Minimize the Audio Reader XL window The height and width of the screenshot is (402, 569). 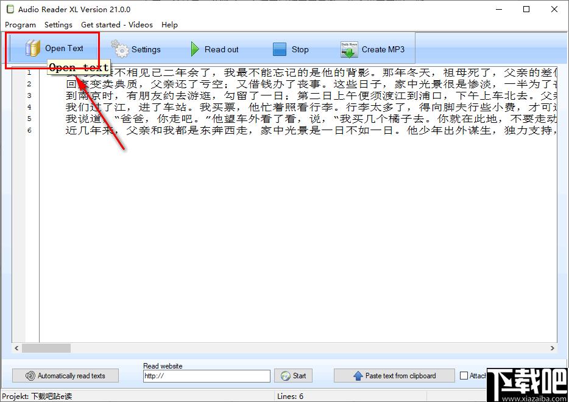point(498,9)
